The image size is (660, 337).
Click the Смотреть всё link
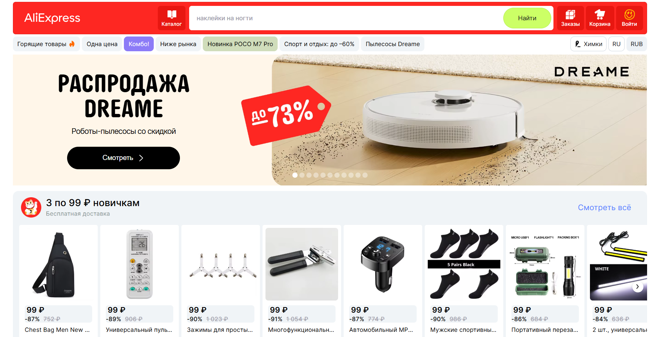604,208
